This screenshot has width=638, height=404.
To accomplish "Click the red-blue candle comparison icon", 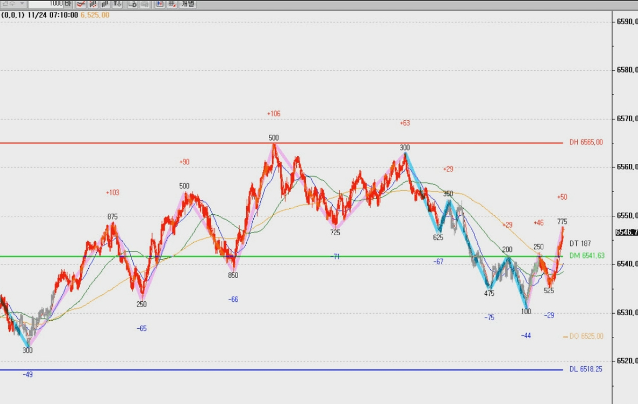I will pyautogui.click(x=160, y=4).
